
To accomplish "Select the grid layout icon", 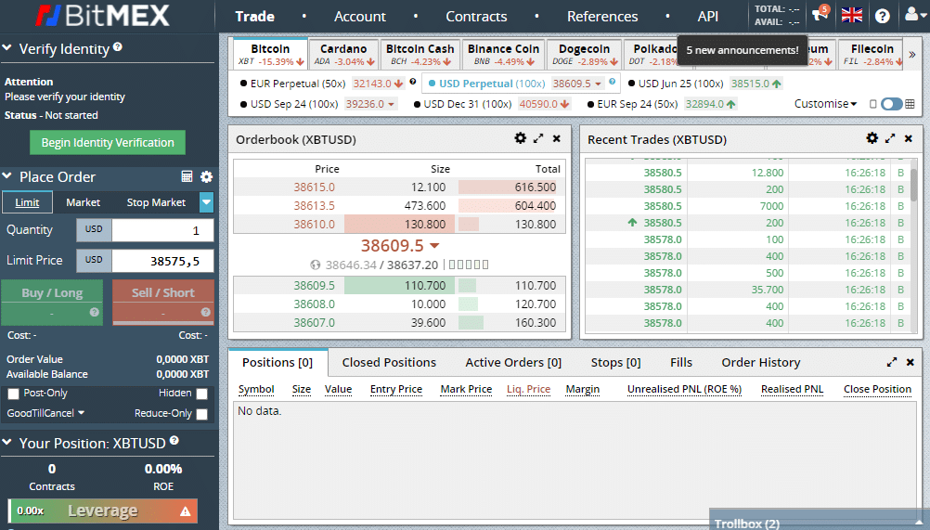I will pos(911,104).
